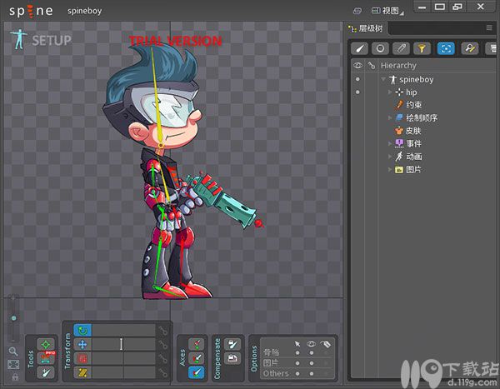Screen dimensions: 500x389
Task: Select the spineboy skeleton in tree
Action: pyautogui.click(x=412, y=79)
